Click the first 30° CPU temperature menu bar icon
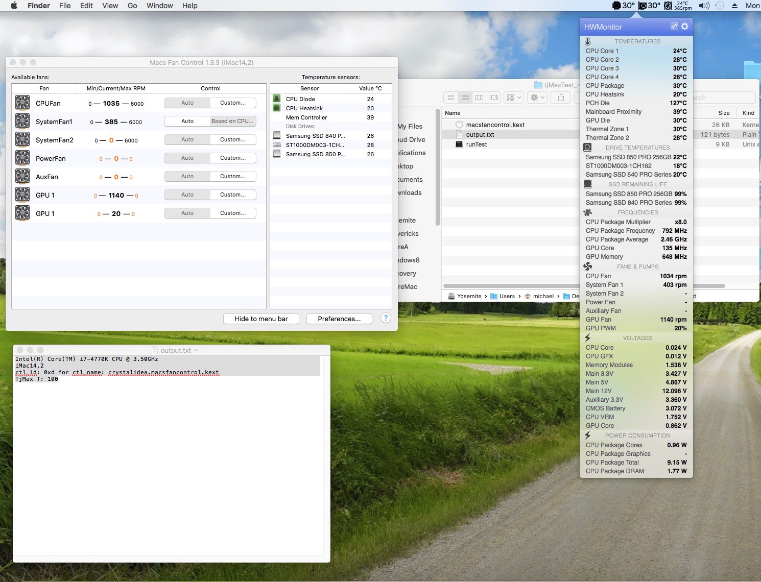The image size is (761, 582). (x=624, y=6)
